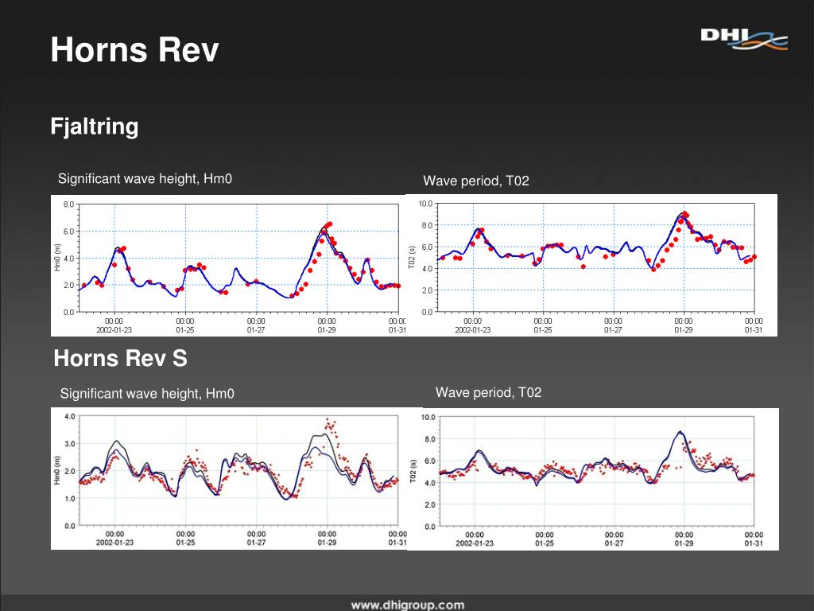Screen dimensions: 814x611
Task: Click the 10.0 y-axis value on Fjaltring T02 chart
Action: pos(426,204)
